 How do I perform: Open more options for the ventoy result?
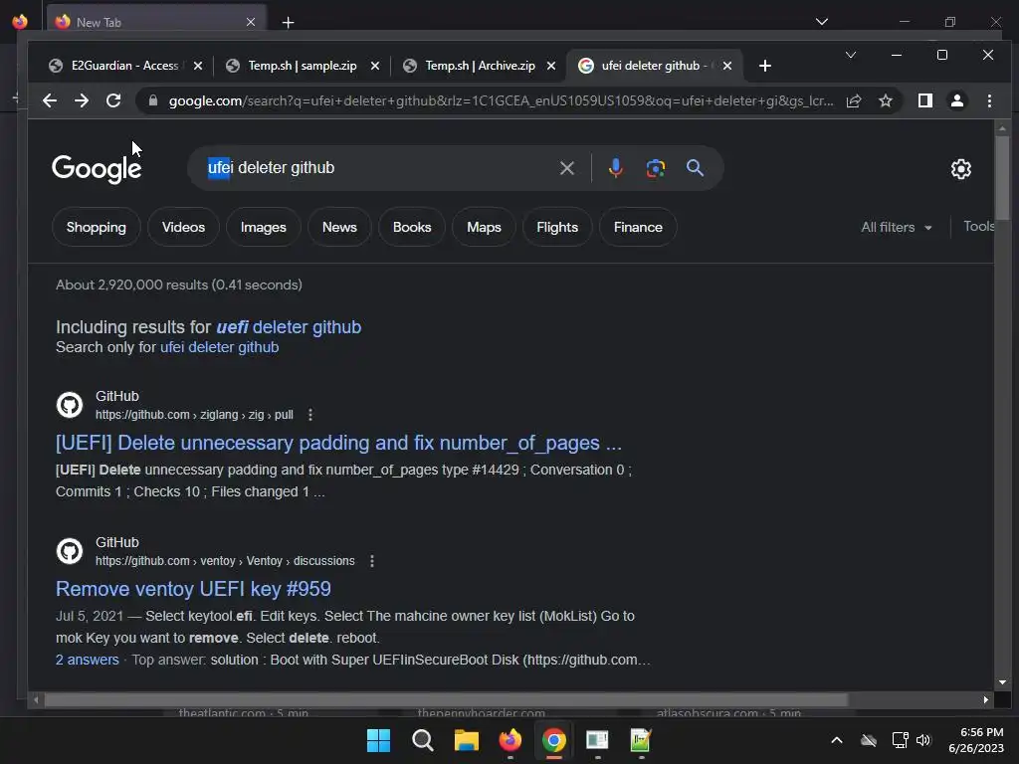pos(372,561)
